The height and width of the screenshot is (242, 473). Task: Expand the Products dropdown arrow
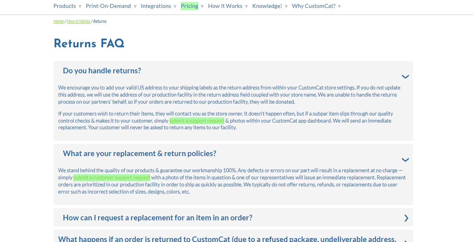click(80, 6)
